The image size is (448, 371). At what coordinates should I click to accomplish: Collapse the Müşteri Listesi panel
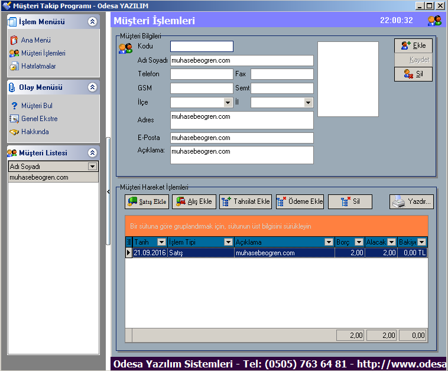click(x=92, y=153)
